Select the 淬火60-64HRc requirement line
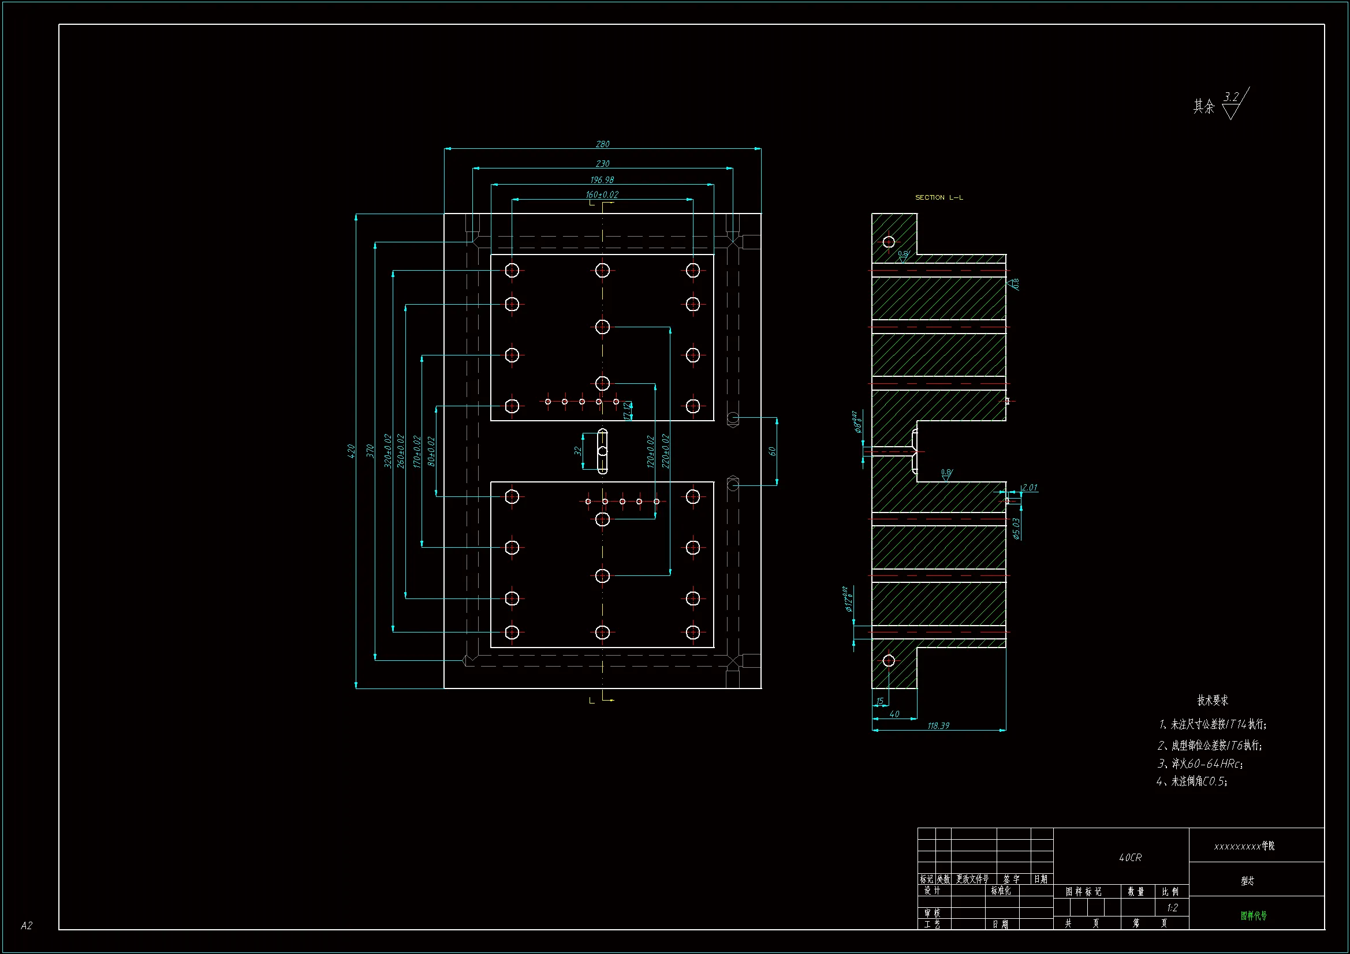The width and height of the screenshot is (1350, 954). [x=1200, y=764]
